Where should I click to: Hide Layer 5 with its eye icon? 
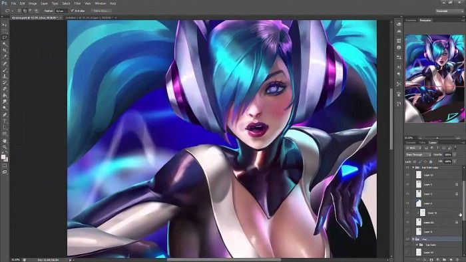click(x=407, y=185)
